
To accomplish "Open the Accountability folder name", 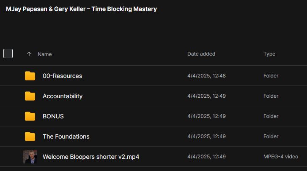I will [x=63, y=96].
